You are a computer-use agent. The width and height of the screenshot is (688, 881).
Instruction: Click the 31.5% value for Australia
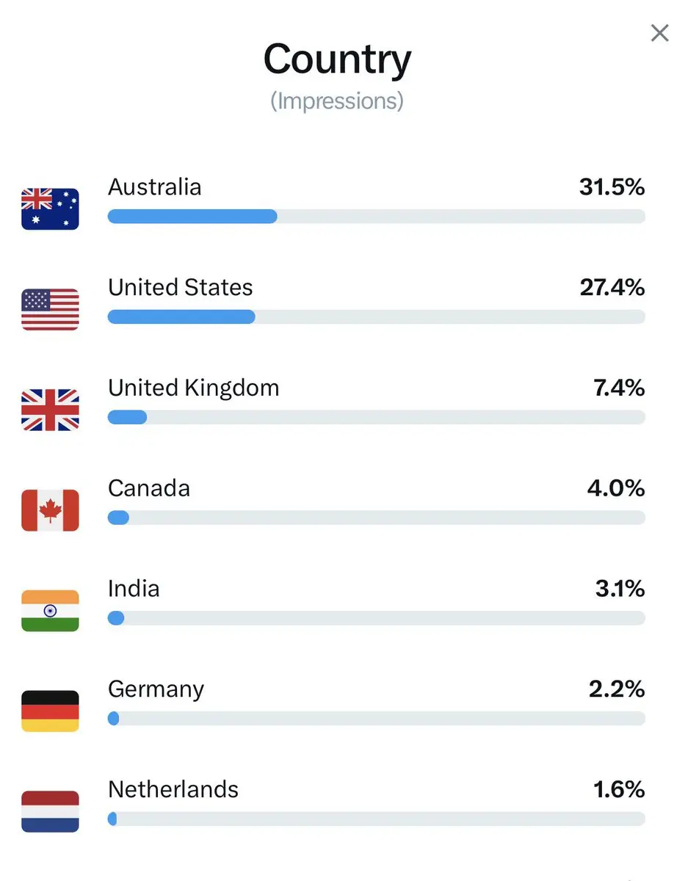612,186
